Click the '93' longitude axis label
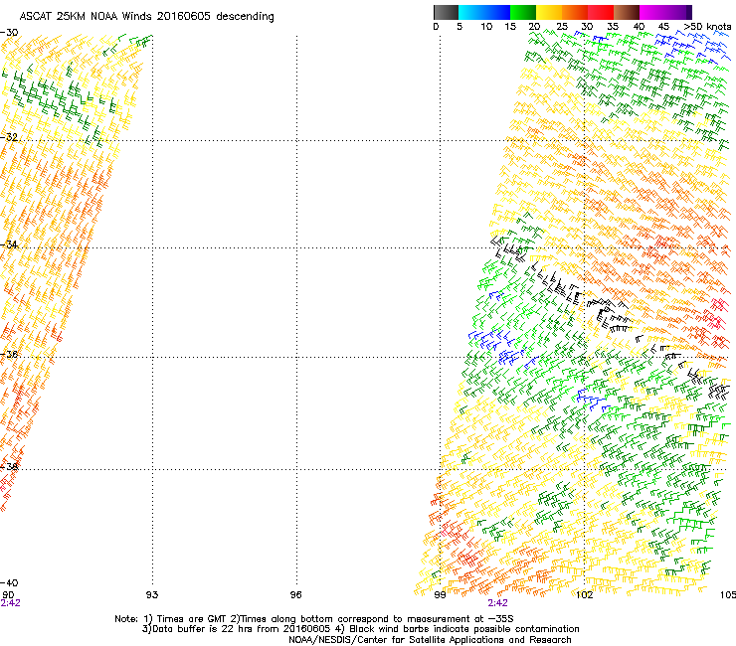 click(x=152, y=595)
